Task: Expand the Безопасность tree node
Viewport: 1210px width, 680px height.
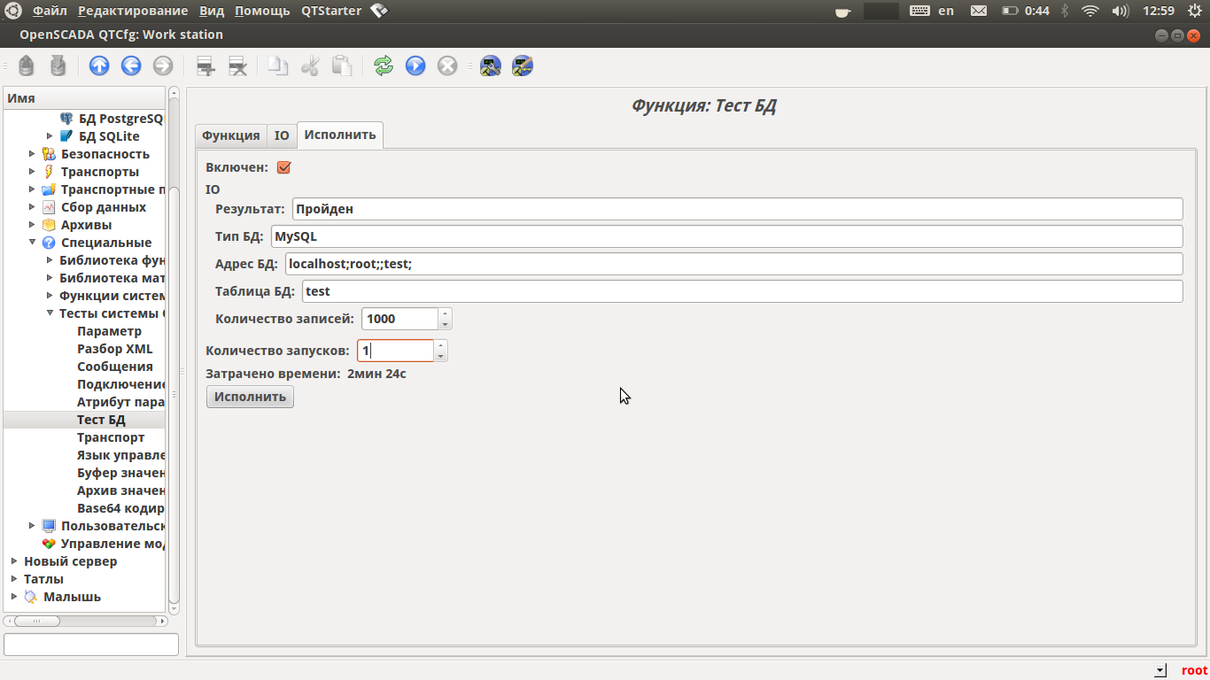Action: click(33, 154)
